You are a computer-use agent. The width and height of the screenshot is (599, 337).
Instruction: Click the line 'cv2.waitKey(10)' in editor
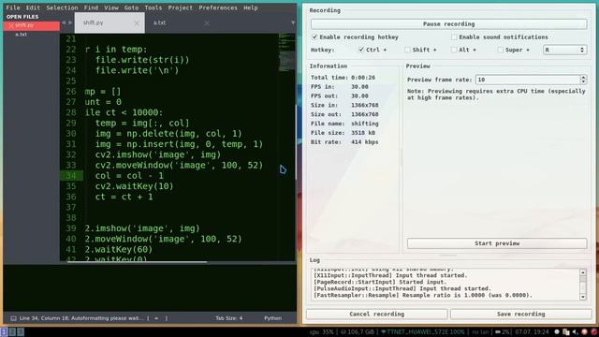(x=134, y=186)
